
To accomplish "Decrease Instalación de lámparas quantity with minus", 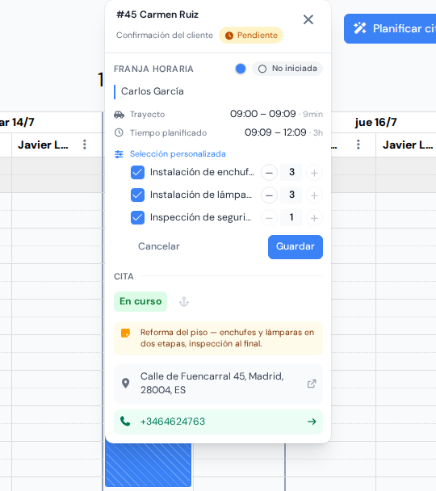I will (x=269, y=195).
